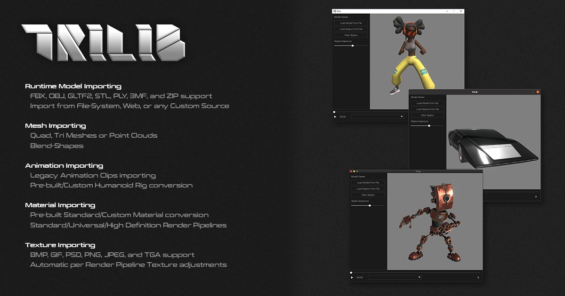This screenshot has height=296, width=565.
Task: Adjust Skybox Exposure slider in car window
Action: pos(428,125)
